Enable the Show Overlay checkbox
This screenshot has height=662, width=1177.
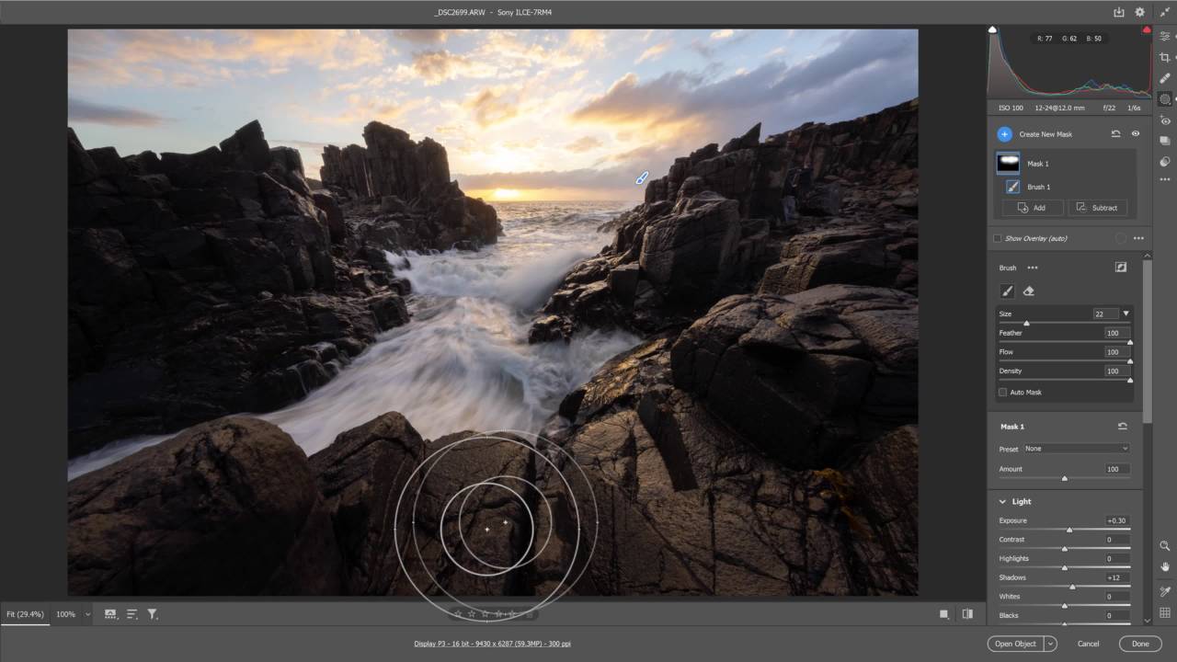[x=998, y=238]
